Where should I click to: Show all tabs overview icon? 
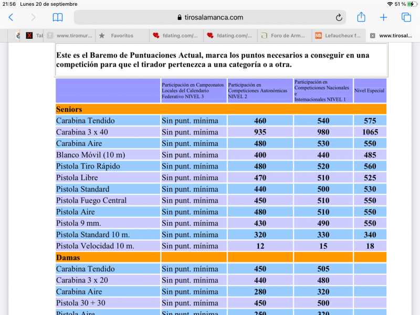406,17
